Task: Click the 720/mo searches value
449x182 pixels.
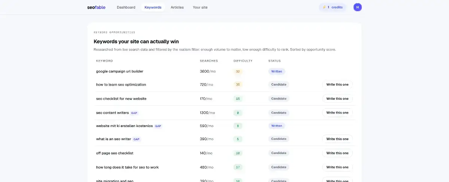Action: point(207,84)
